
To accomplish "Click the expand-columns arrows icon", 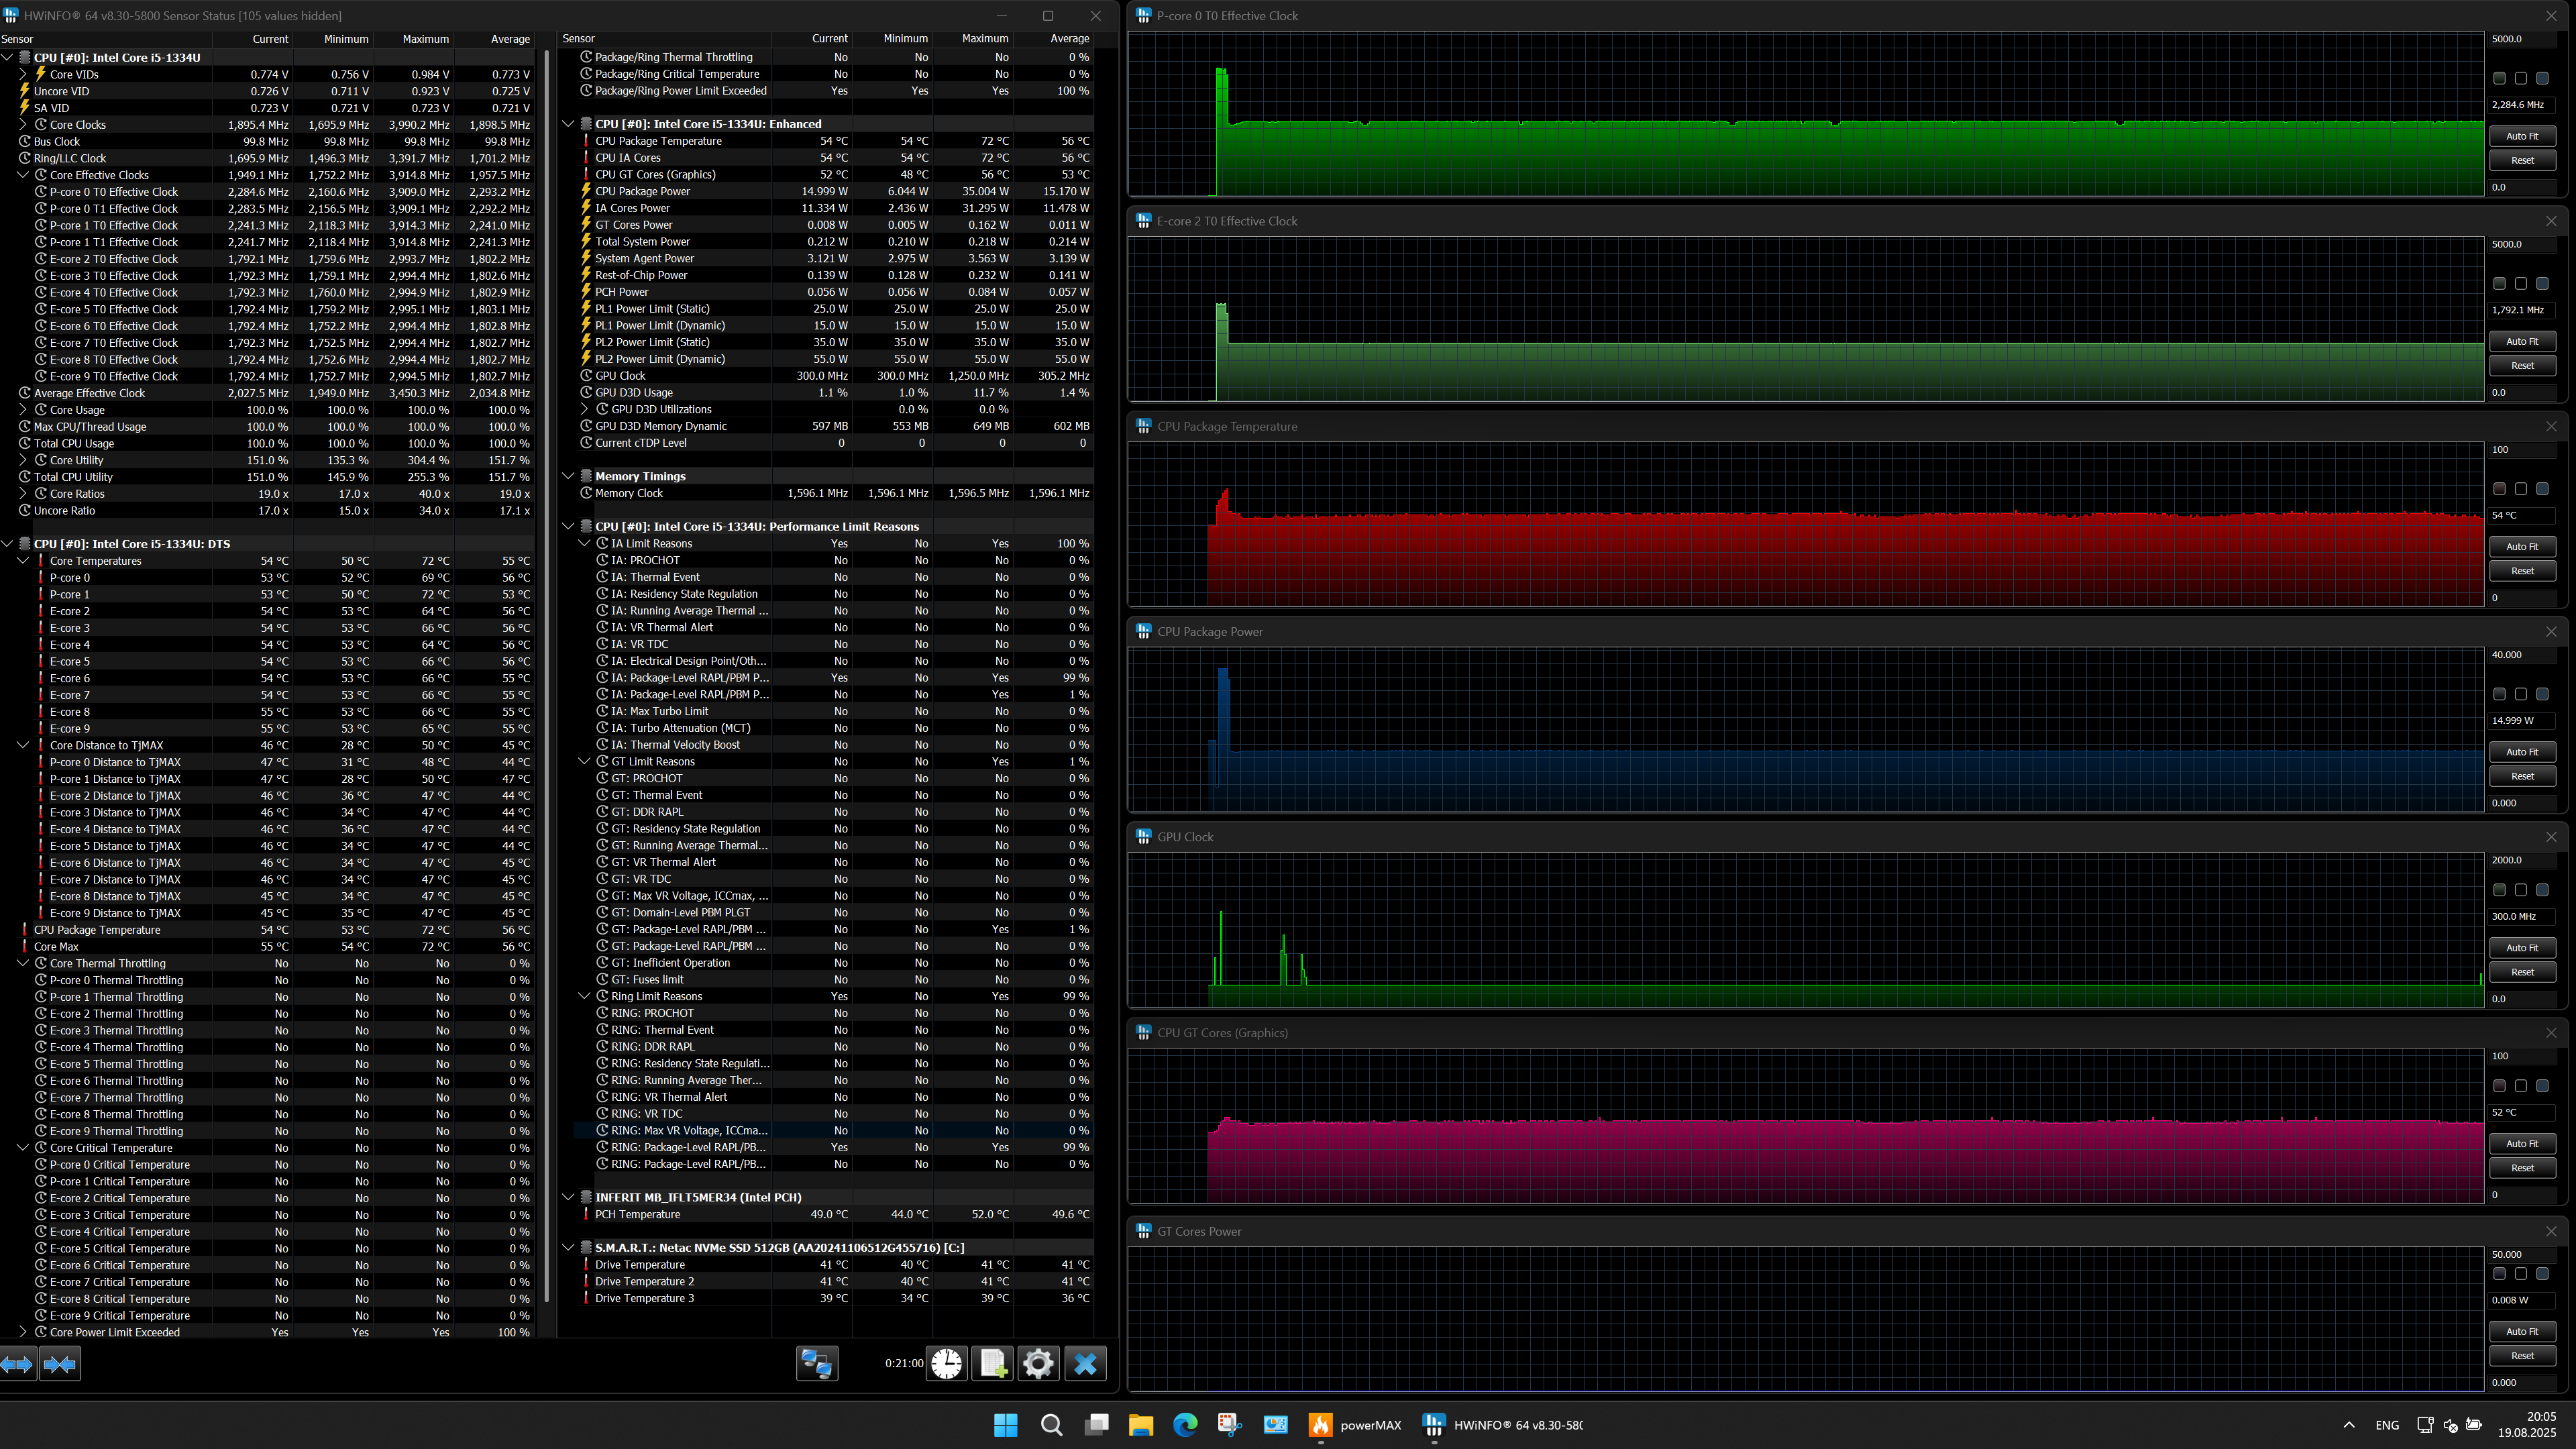I will pyautogui.click(x=18, y=1364).
